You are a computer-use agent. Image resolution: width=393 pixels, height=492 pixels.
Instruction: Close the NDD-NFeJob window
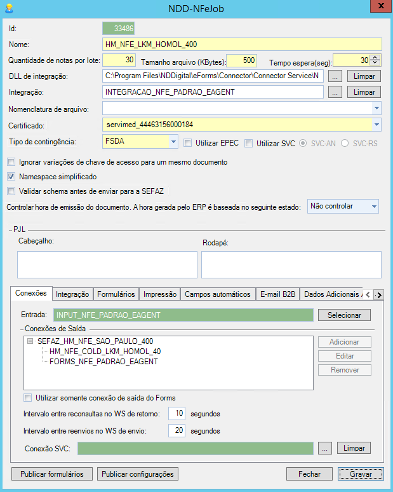pyautogui.click(x=380, y=6)
